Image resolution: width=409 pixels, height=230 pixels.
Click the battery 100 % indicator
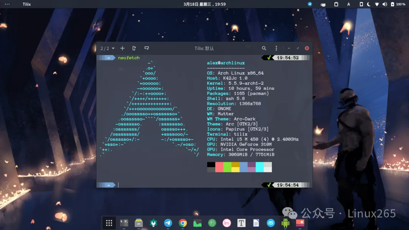point(398,4)
